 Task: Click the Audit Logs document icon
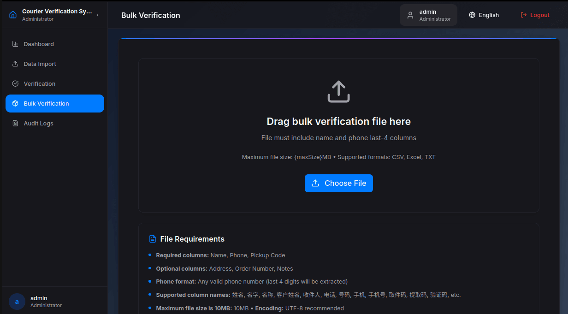(15, 124)
